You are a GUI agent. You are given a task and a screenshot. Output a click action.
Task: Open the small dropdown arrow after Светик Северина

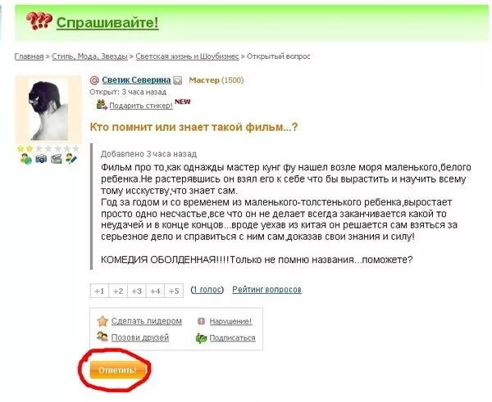coord(178,80)
